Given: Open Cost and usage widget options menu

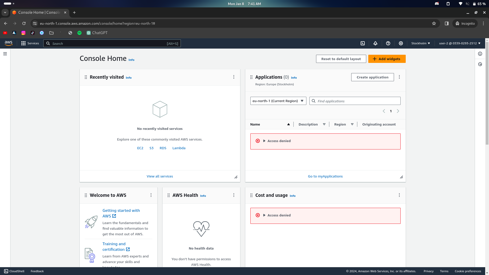Looking at the screenshot, I should point(399,195).
